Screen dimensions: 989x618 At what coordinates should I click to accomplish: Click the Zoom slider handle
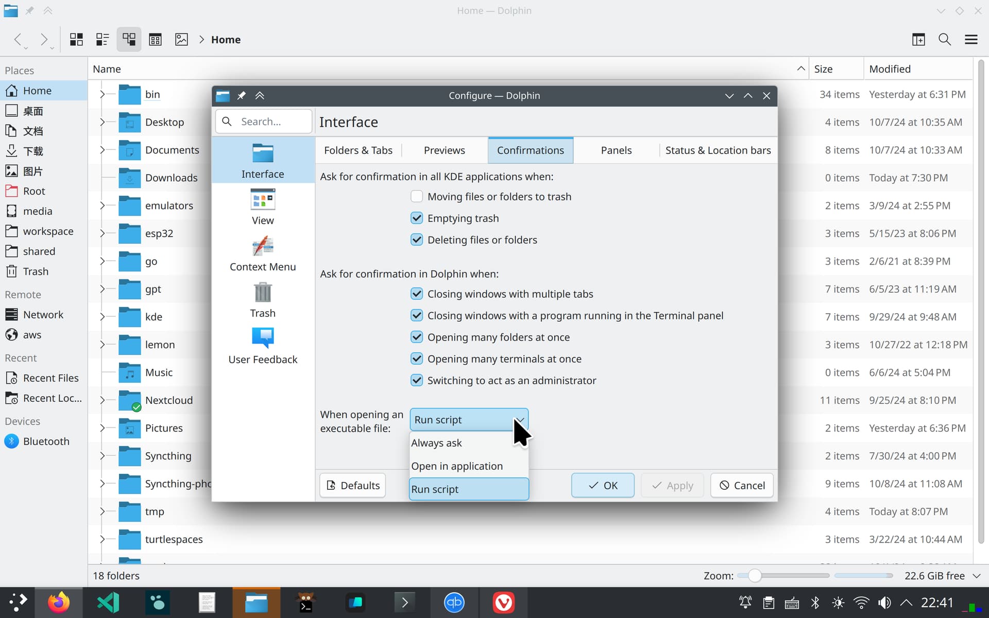(755, 576)
